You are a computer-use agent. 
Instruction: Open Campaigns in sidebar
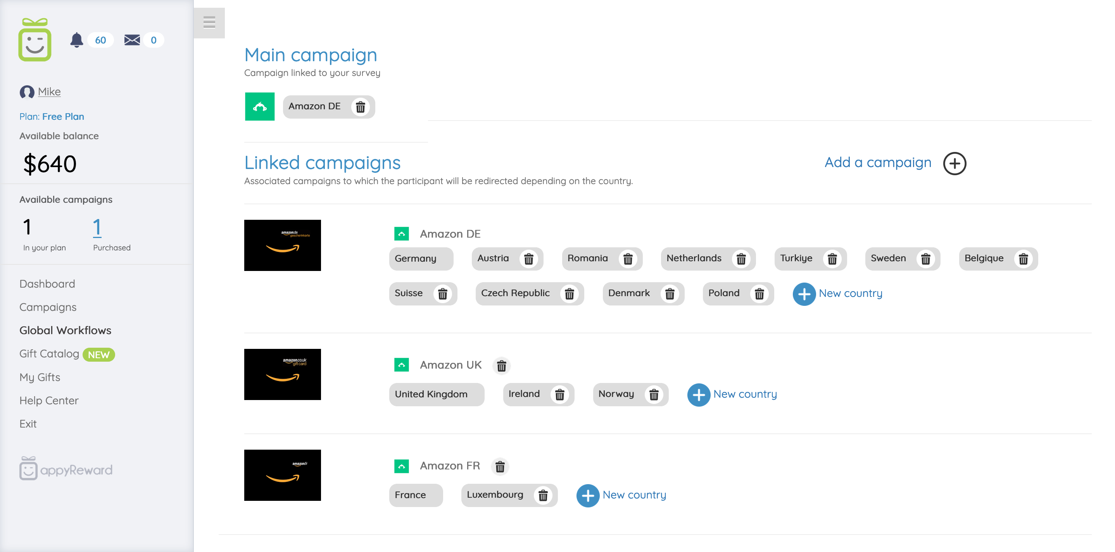(x=48, y=307)
